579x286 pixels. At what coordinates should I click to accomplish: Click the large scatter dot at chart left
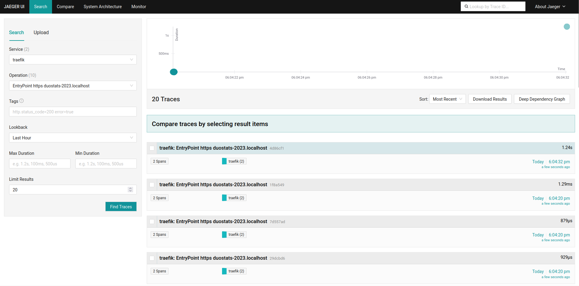[x=174, y=72]
